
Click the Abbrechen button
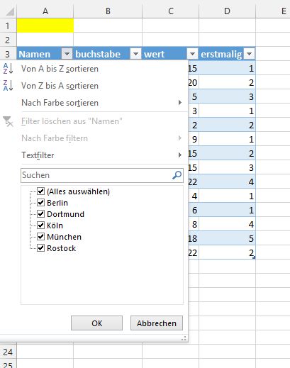point(157,323)
